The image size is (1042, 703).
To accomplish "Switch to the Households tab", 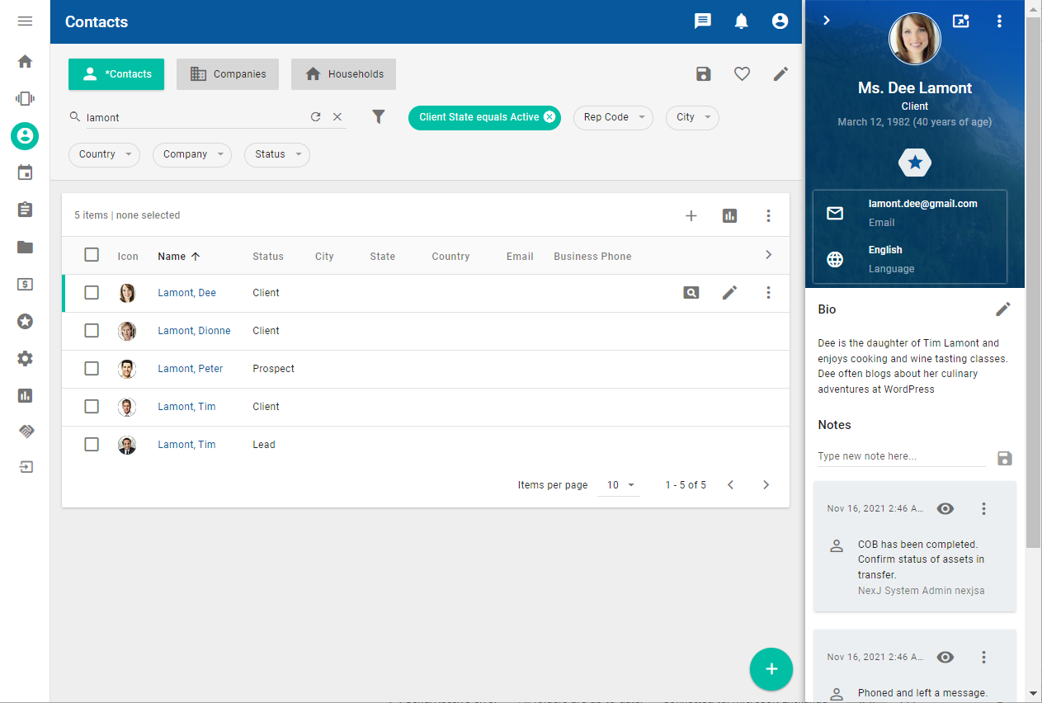I will tap(343, 74).
